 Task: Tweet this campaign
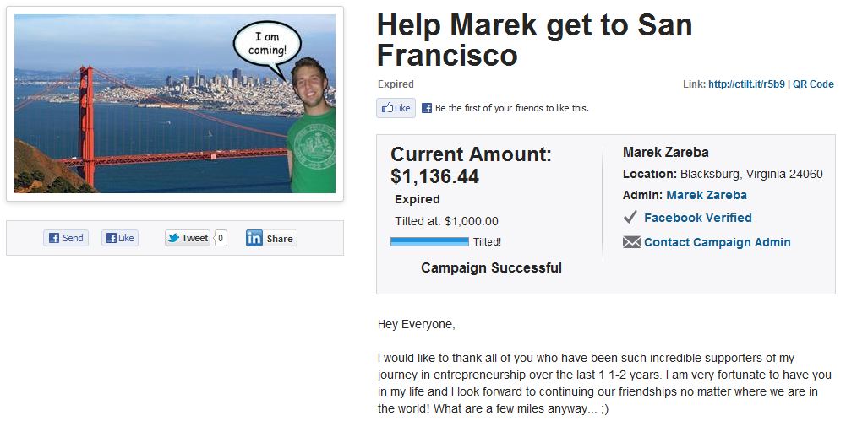tap(188, 238)
